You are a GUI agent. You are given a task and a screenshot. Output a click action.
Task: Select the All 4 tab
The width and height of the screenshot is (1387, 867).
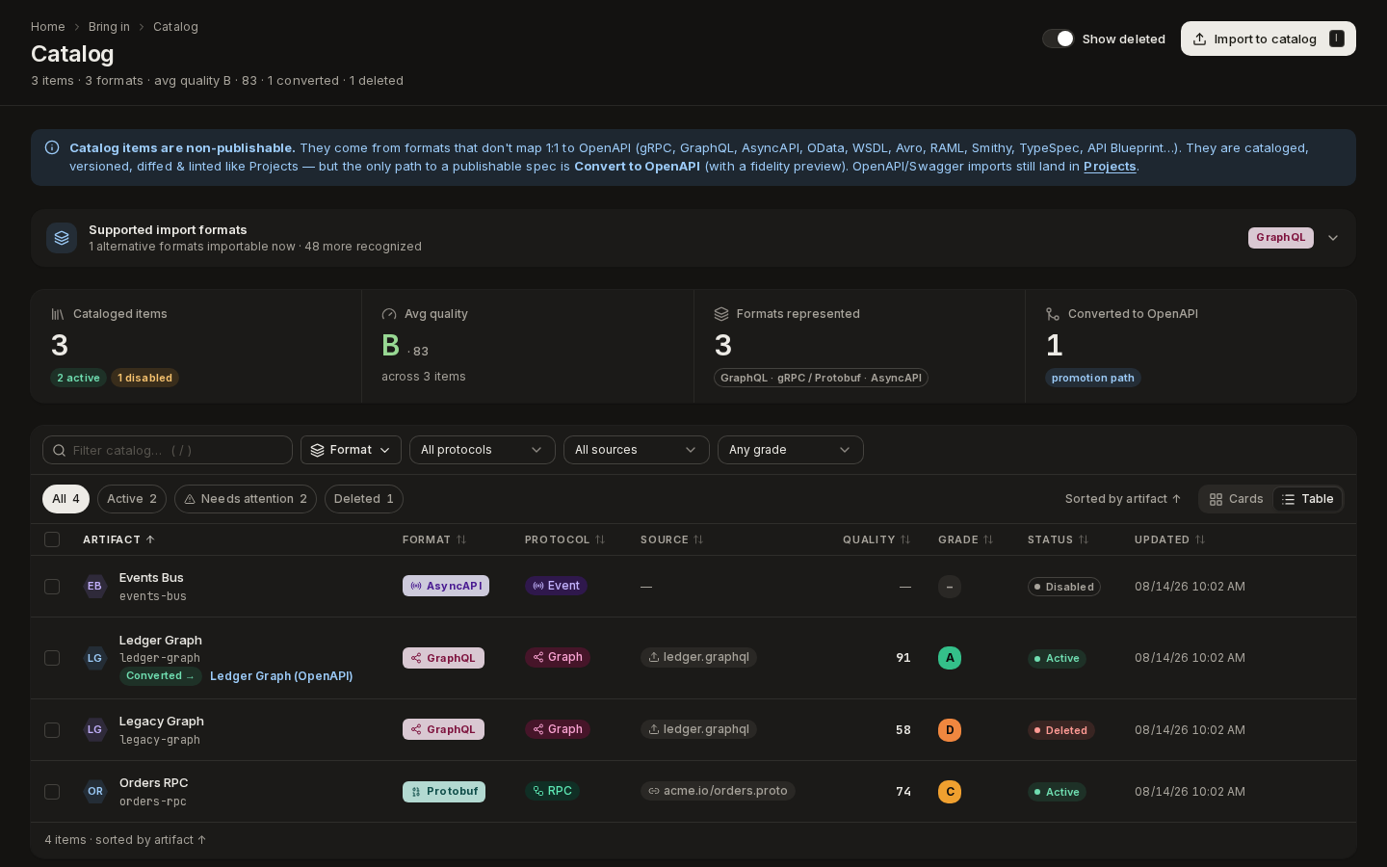[65, 499]
